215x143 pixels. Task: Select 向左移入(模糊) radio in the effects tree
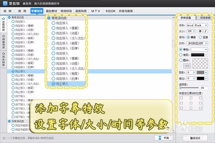tap(13, 26)
